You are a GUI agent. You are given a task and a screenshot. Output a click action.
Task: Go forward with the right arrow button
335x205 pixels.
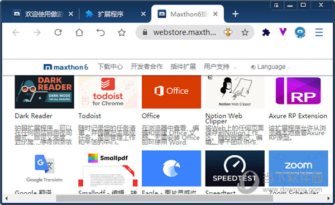click(37, 32)
